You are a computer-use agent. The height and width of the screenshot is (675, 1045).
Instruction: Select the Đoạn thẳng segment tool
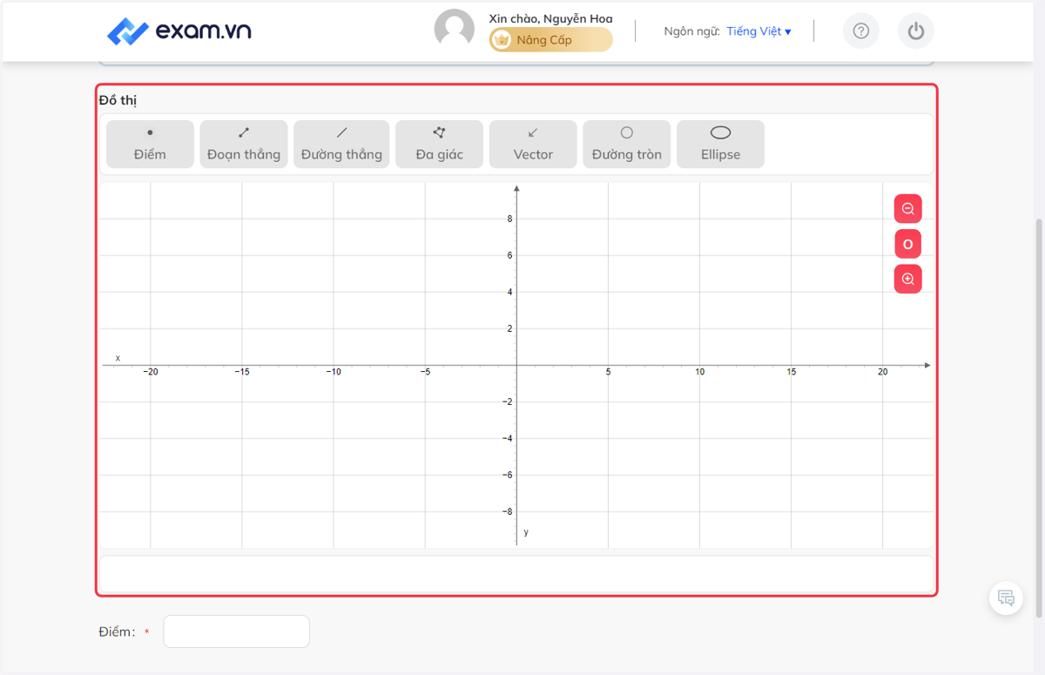coord(244,144)
